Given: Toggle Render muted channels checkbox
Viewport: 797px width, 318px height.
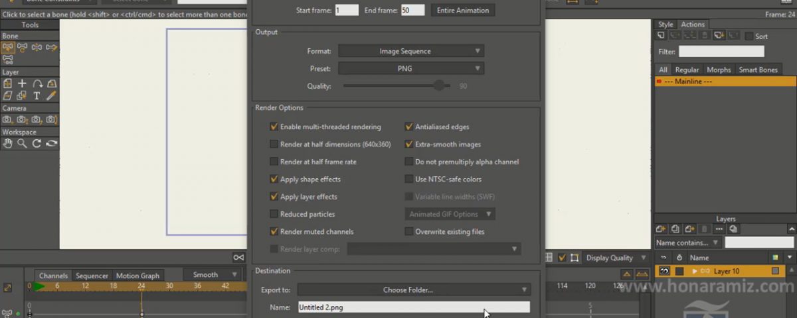Looking at the screenshot, I should coord(274,232).
